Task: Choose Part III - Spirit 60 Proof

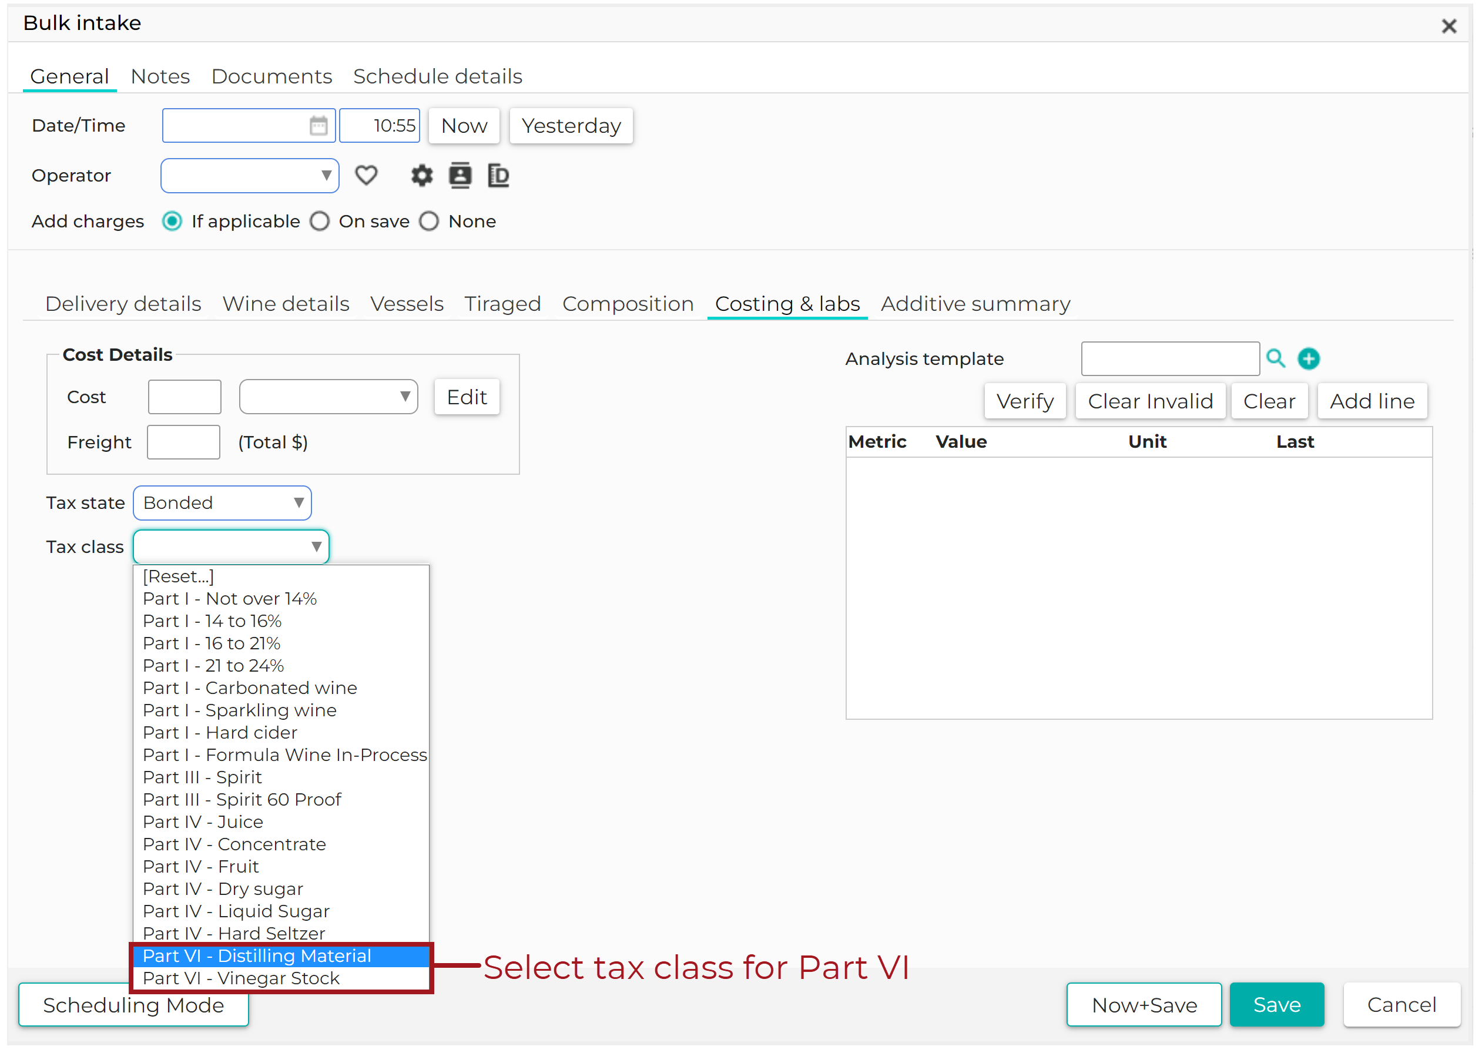Action: pyautogui.click(x=281, y=800)
